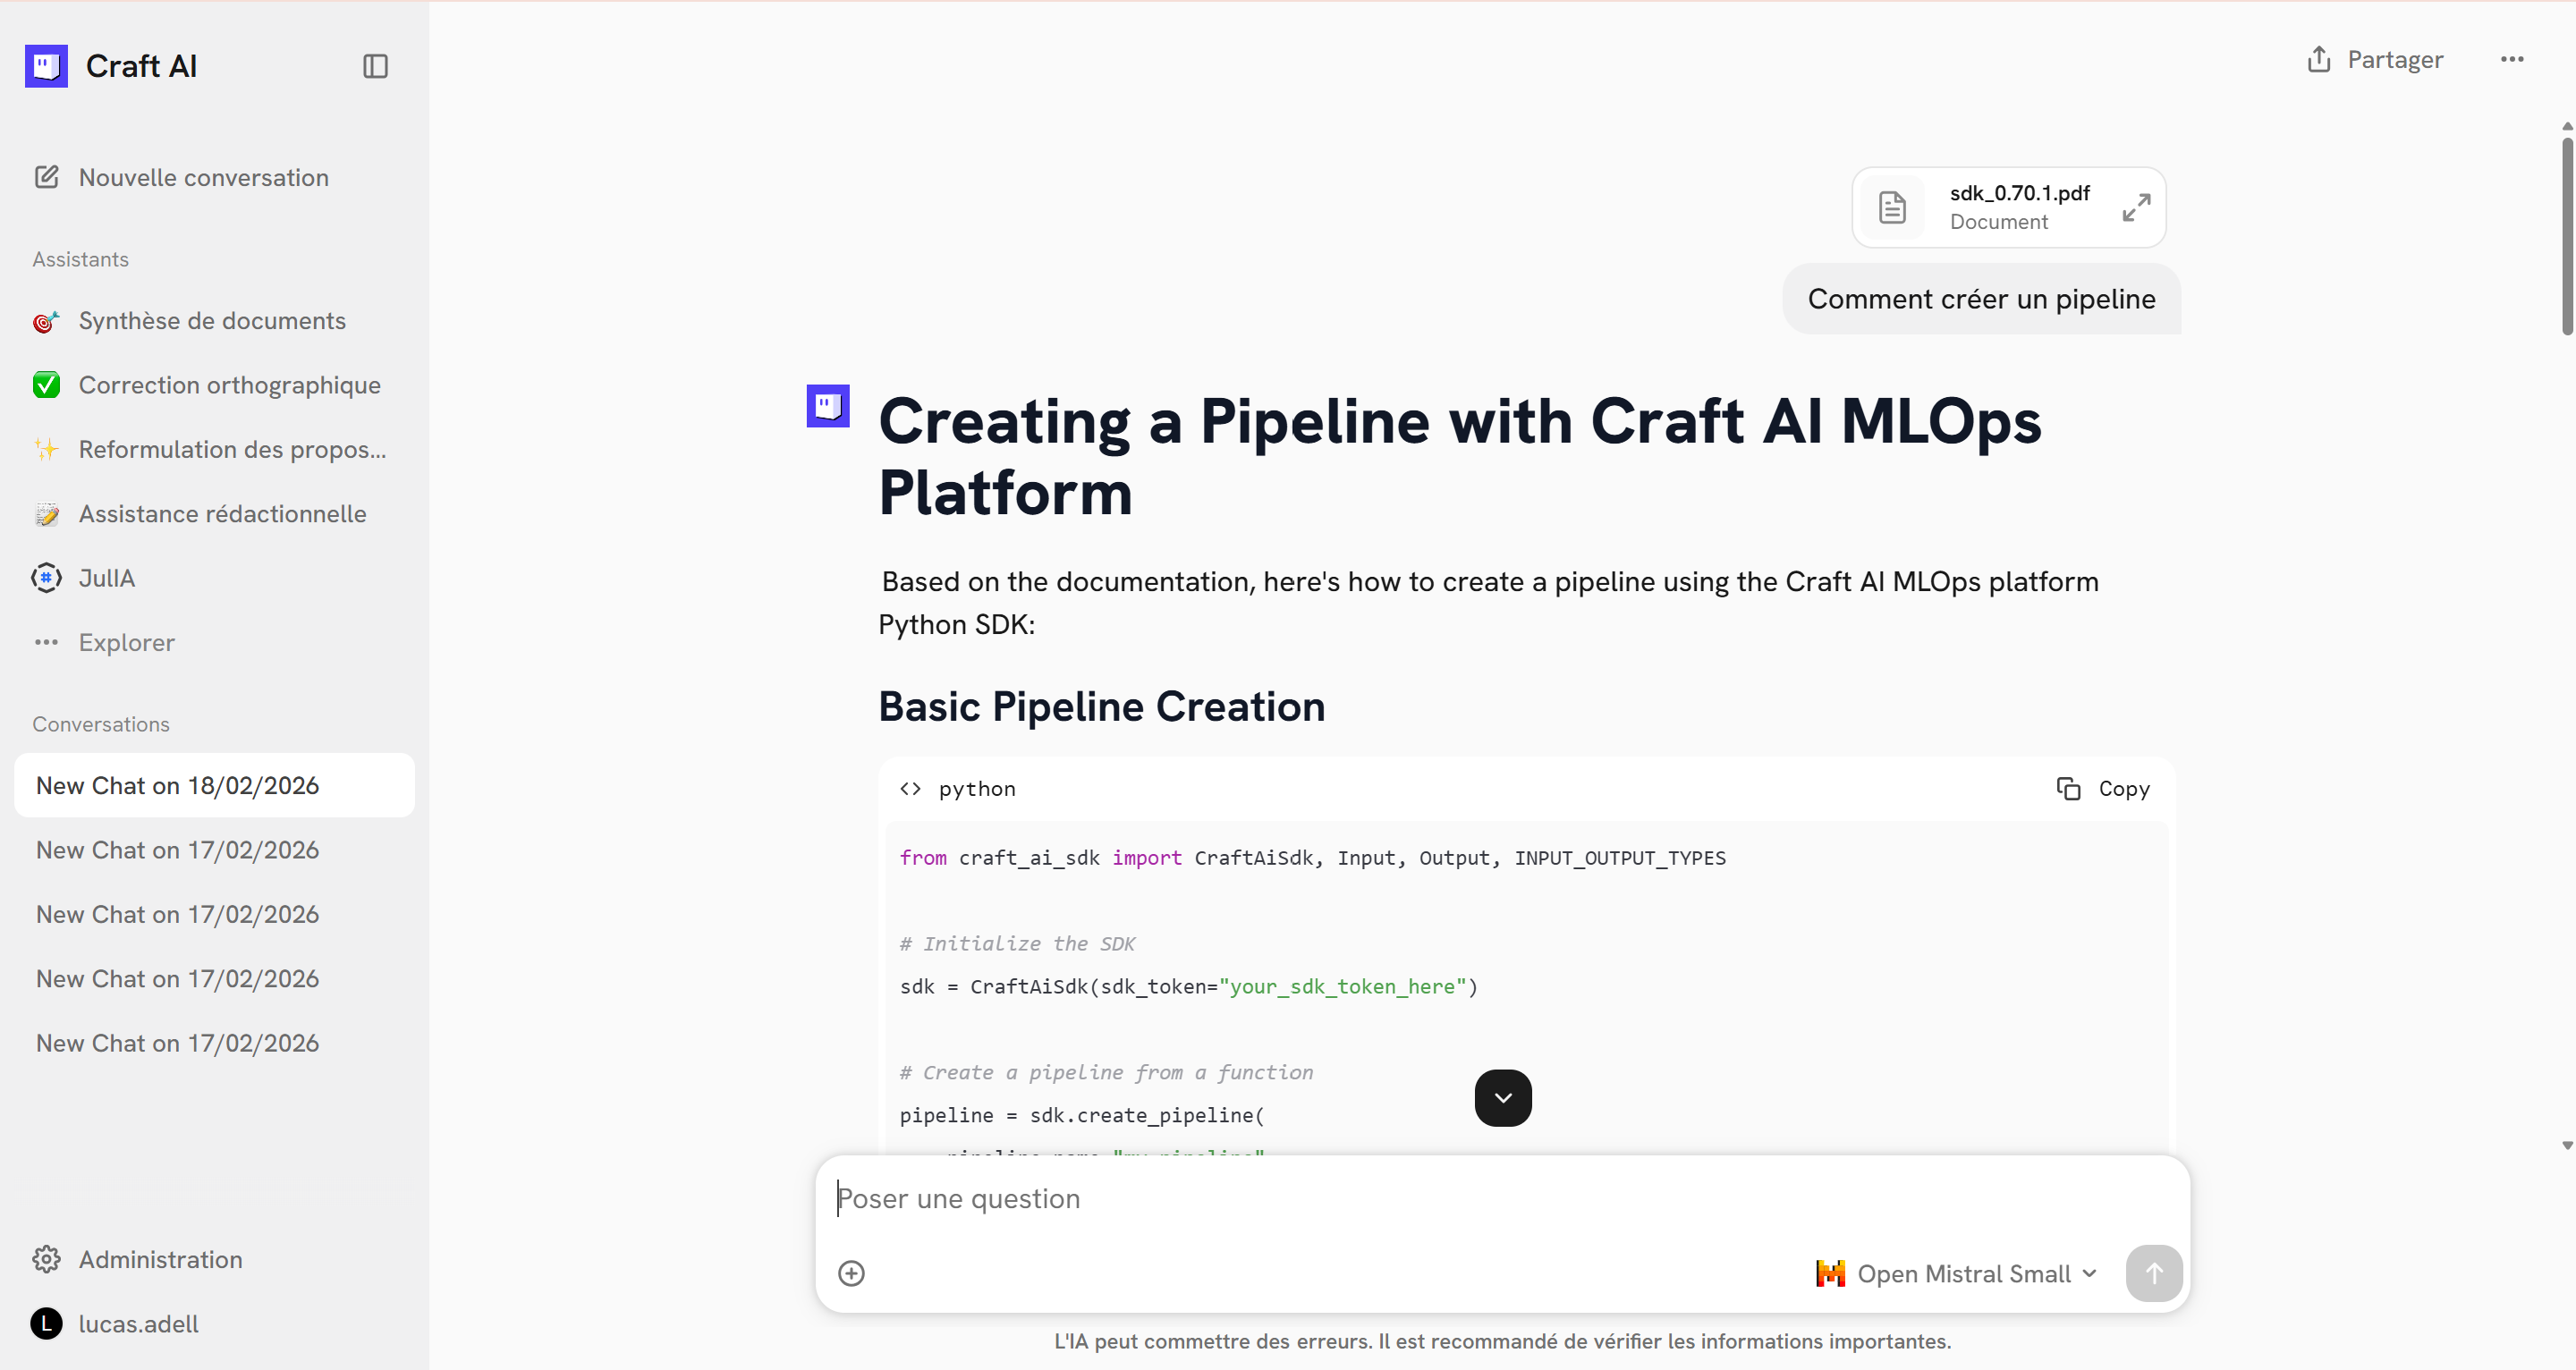Expand the sdk_0.70.1.pdf document preview
The width and height of the screenshot is (2576, 1370).
tap(2136, 208)
